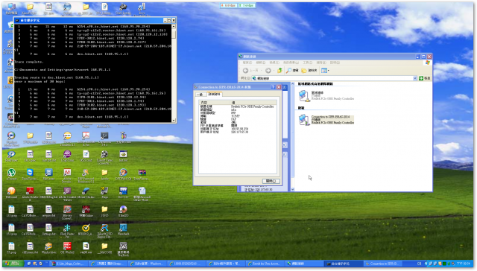Open the Help (說明) menu in Network Connections
The height and width of the screenshot is (271, 477).
335,63
